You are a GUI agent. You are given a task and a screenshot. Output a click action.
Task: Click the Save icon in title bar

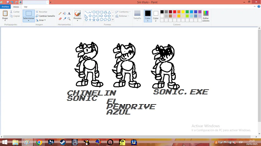(x=8, y=2)
